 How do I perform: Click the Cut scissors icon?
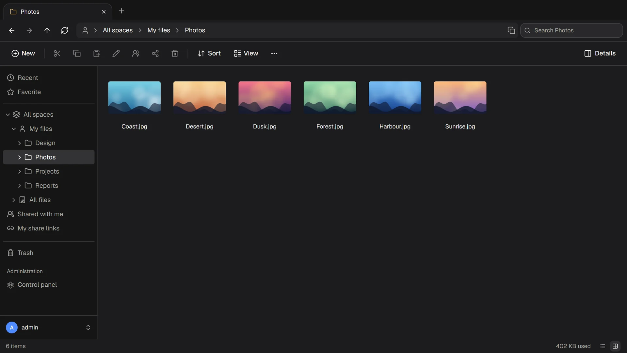(57, 53)
